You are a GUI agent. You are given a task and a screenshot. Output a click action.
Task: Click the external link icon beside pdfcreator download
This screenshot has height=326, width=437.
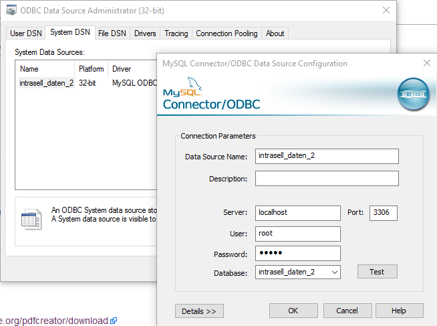(x=114, y=321)
